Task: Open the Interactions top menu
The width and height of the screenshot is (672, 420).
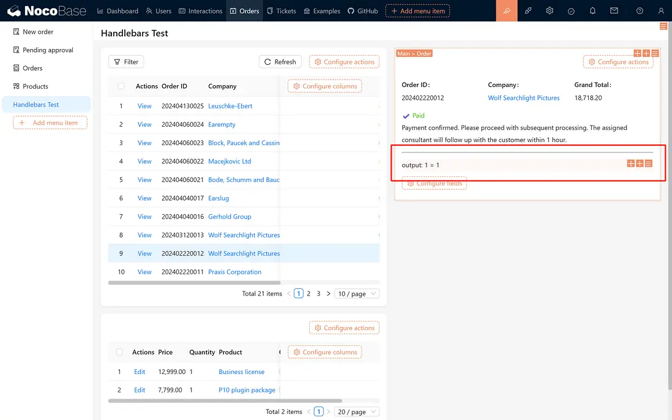Action: pyautogui.click(x=200, y=11)
